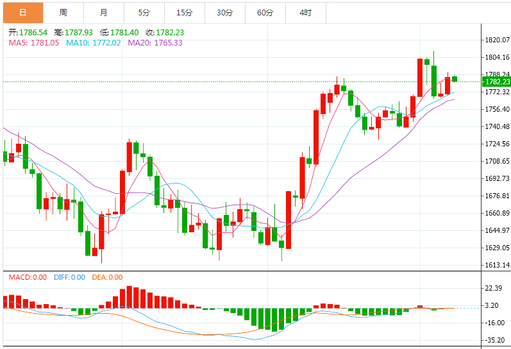This screenshot has height=349, width=511.
Task: Open the 15分 timeframe tab
Action: (185, 13)
